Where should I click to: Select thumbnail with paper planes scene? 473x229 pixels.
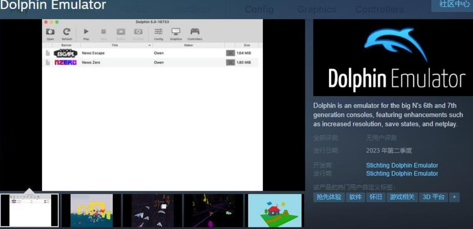point(152,210)
